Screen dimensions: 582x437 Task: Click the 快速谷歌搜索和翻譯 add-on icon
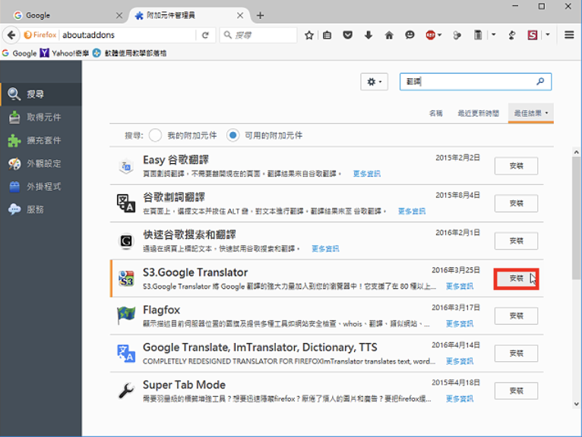(x=126, y=241)
